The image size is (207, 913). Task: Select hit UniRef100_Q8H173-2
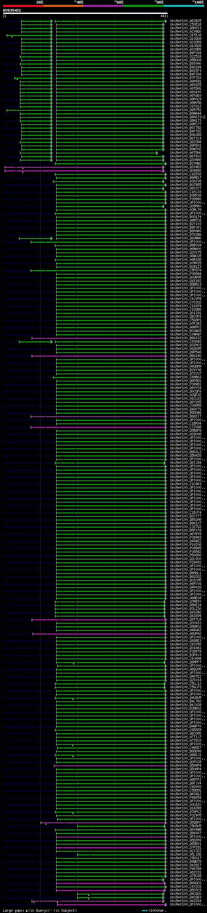[x=188, y=117]
